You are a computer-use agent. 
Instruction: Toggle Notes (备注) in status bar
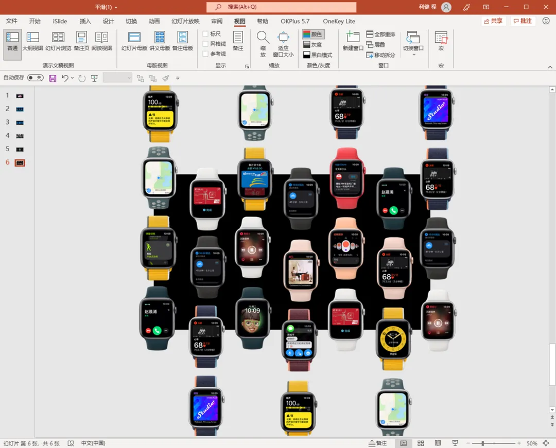pos(378,443)
